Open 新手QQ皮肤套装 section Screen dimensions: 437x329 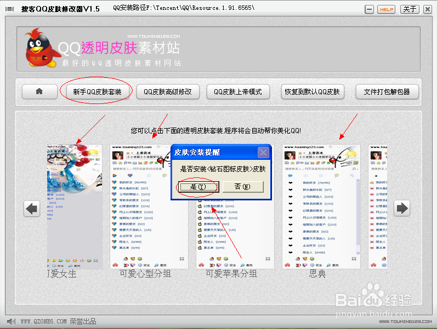pos(97,91)
